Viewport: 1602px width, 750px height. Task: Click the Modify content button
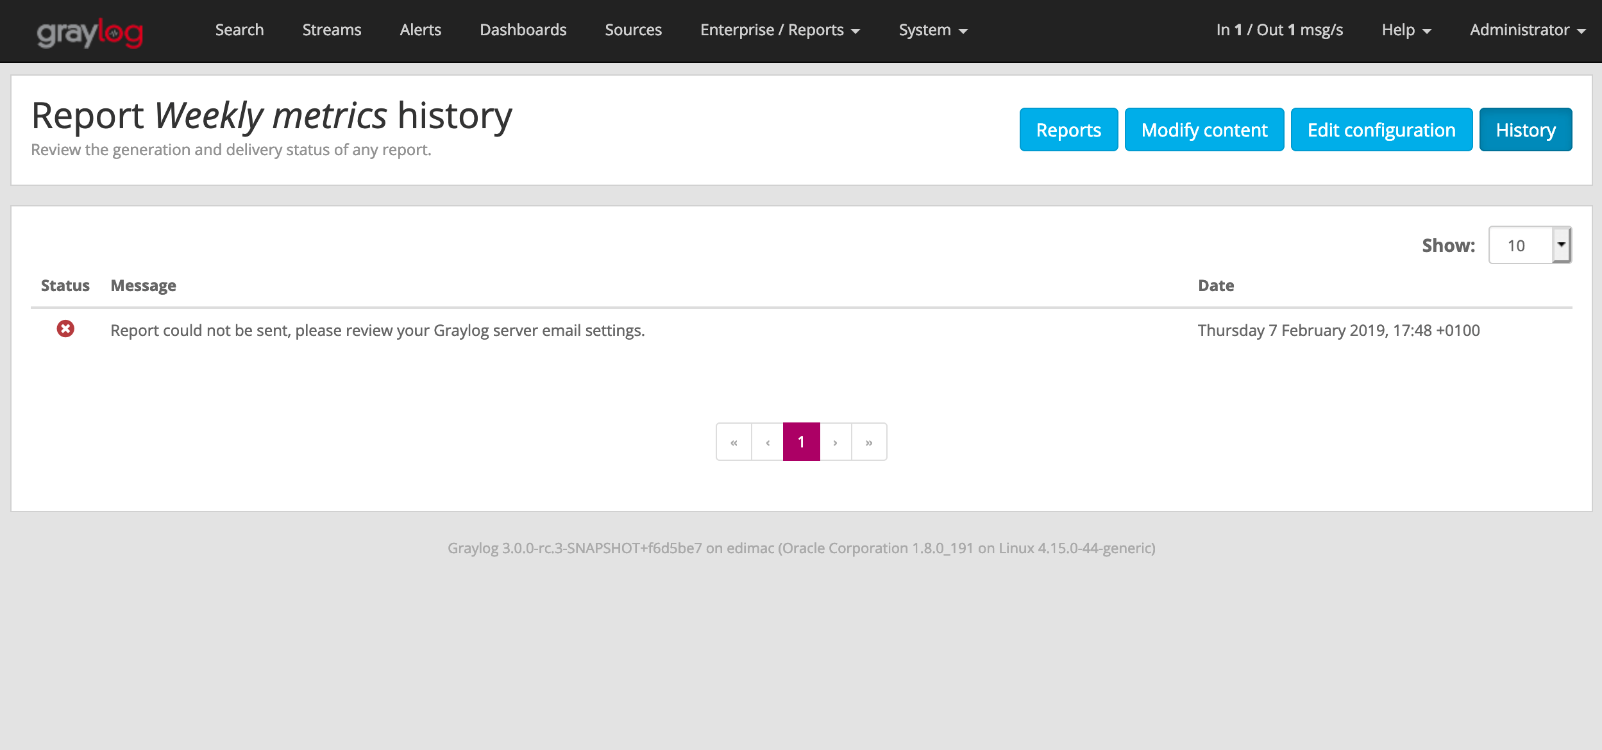(1204, 129)
